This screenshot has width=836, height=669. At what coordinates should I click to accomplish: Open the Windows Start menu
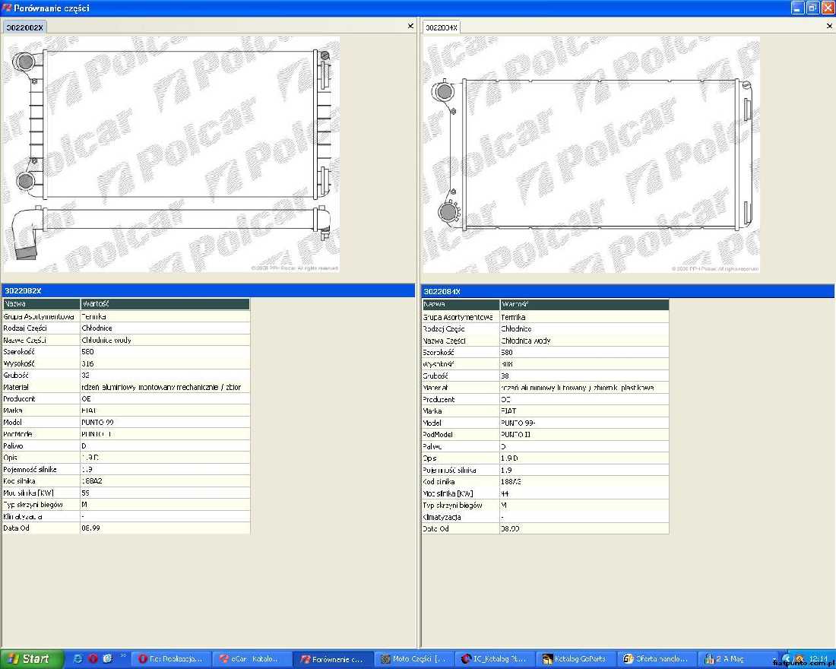[32, 659]
